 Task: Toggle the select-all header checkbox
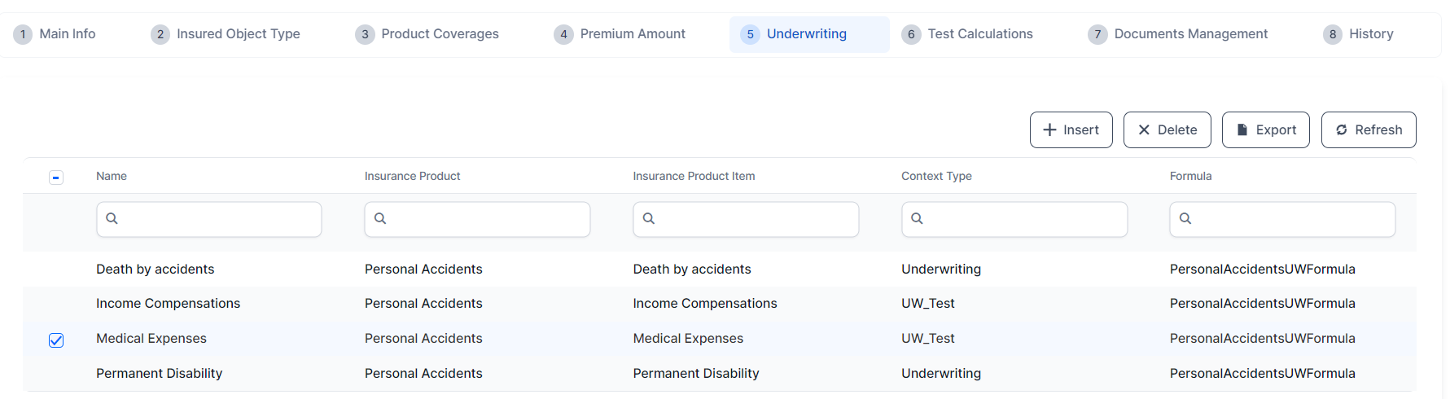(x=56, y=178)
